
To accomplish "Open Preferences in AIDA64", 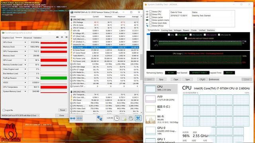I will [214, 79].
